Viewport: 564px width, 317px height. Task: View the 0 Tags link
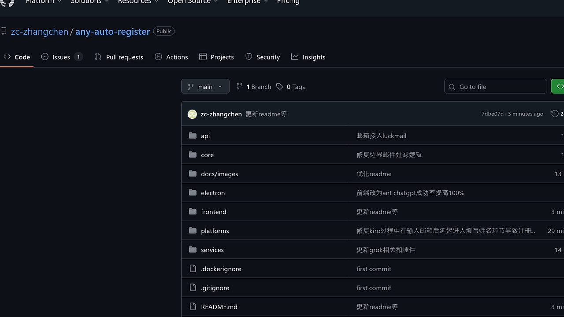291,87
